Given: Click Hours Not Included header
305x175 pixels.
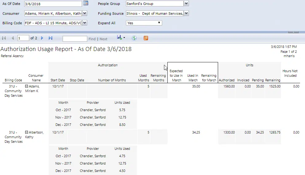Looking at the screenshot, I should (x=290, y=73).
